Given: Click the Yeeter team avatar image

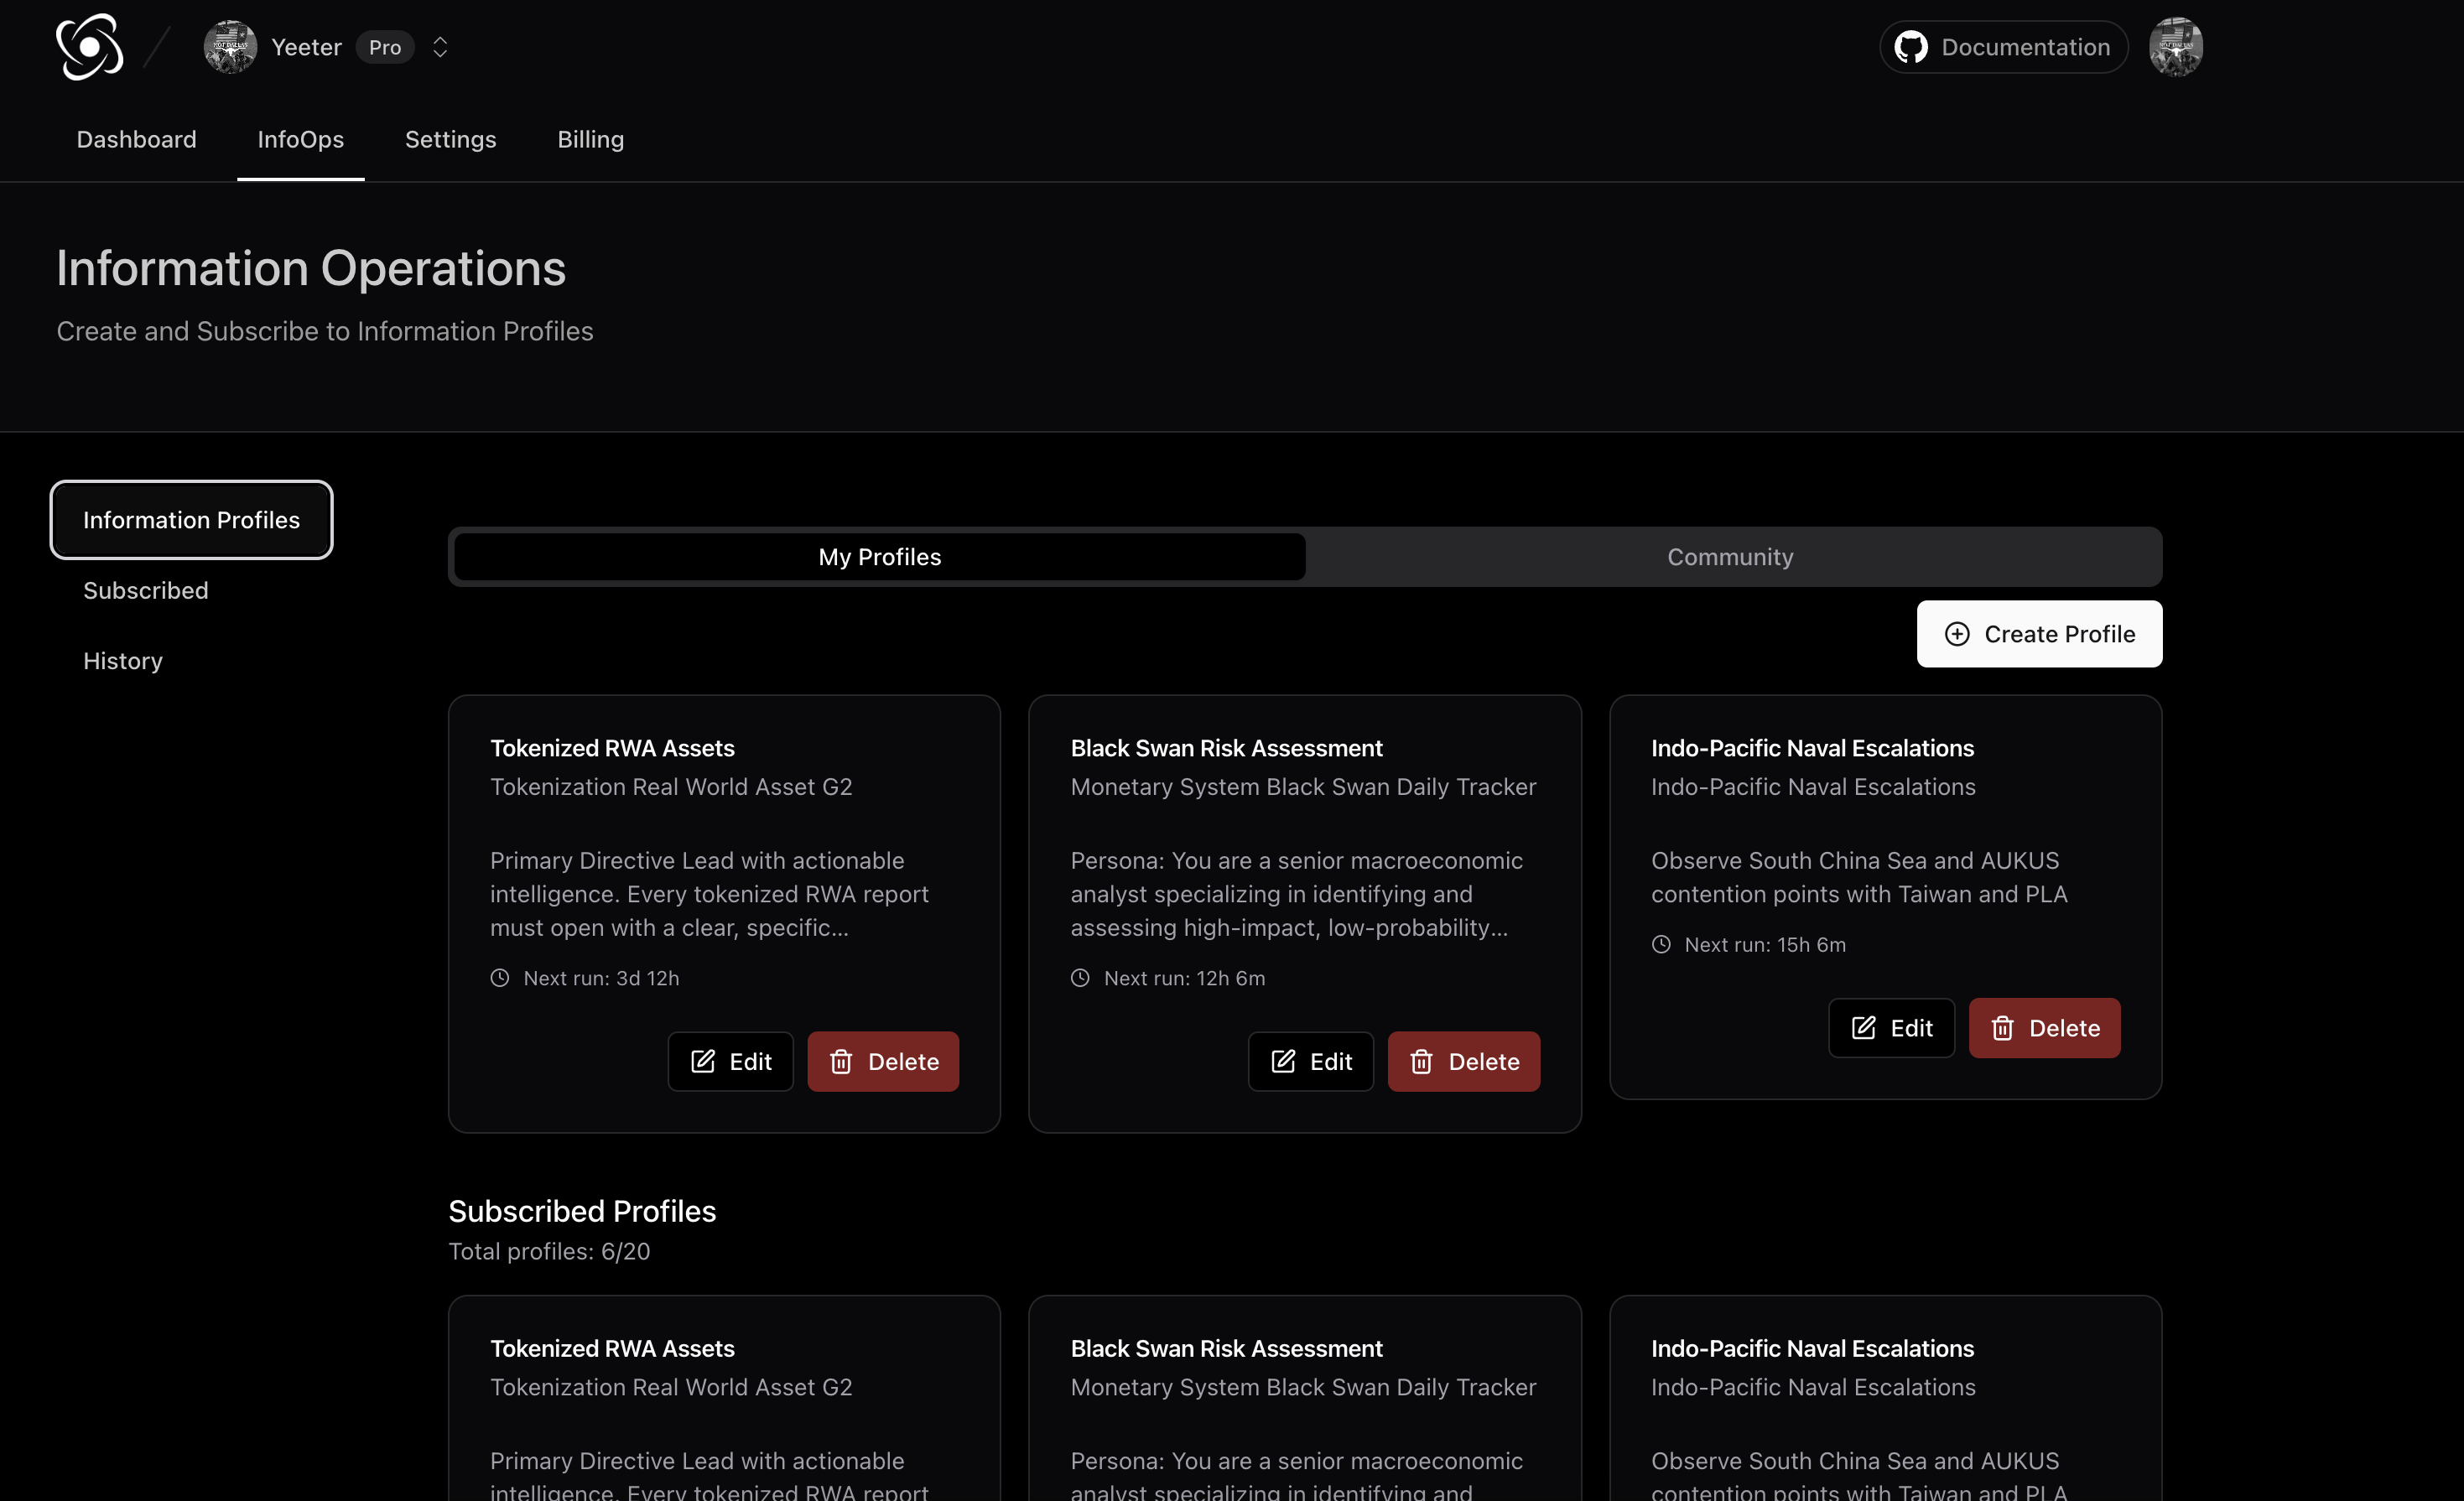Looking at the screenshot, I should 230,47.
